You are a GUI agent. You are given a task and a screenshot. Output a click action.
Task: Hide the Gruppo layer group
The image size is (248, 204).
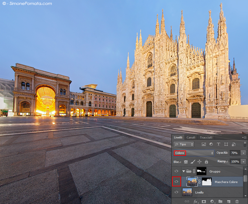click(x=176, y=171)
